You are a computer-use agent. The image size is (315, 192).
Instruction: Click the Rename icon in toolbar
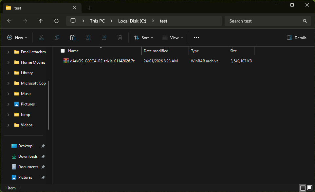(x=88, y=38)
